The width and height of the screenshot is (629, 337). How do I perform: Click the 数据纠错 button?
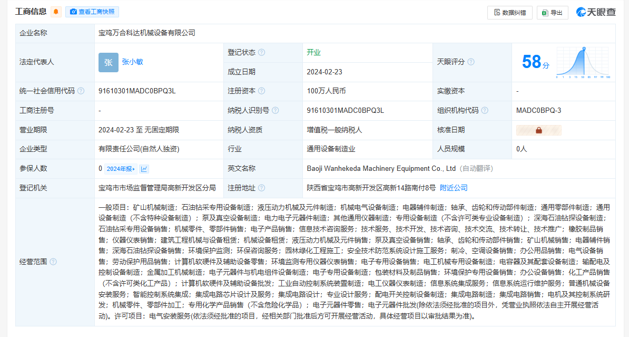click(x=510, y=13)
